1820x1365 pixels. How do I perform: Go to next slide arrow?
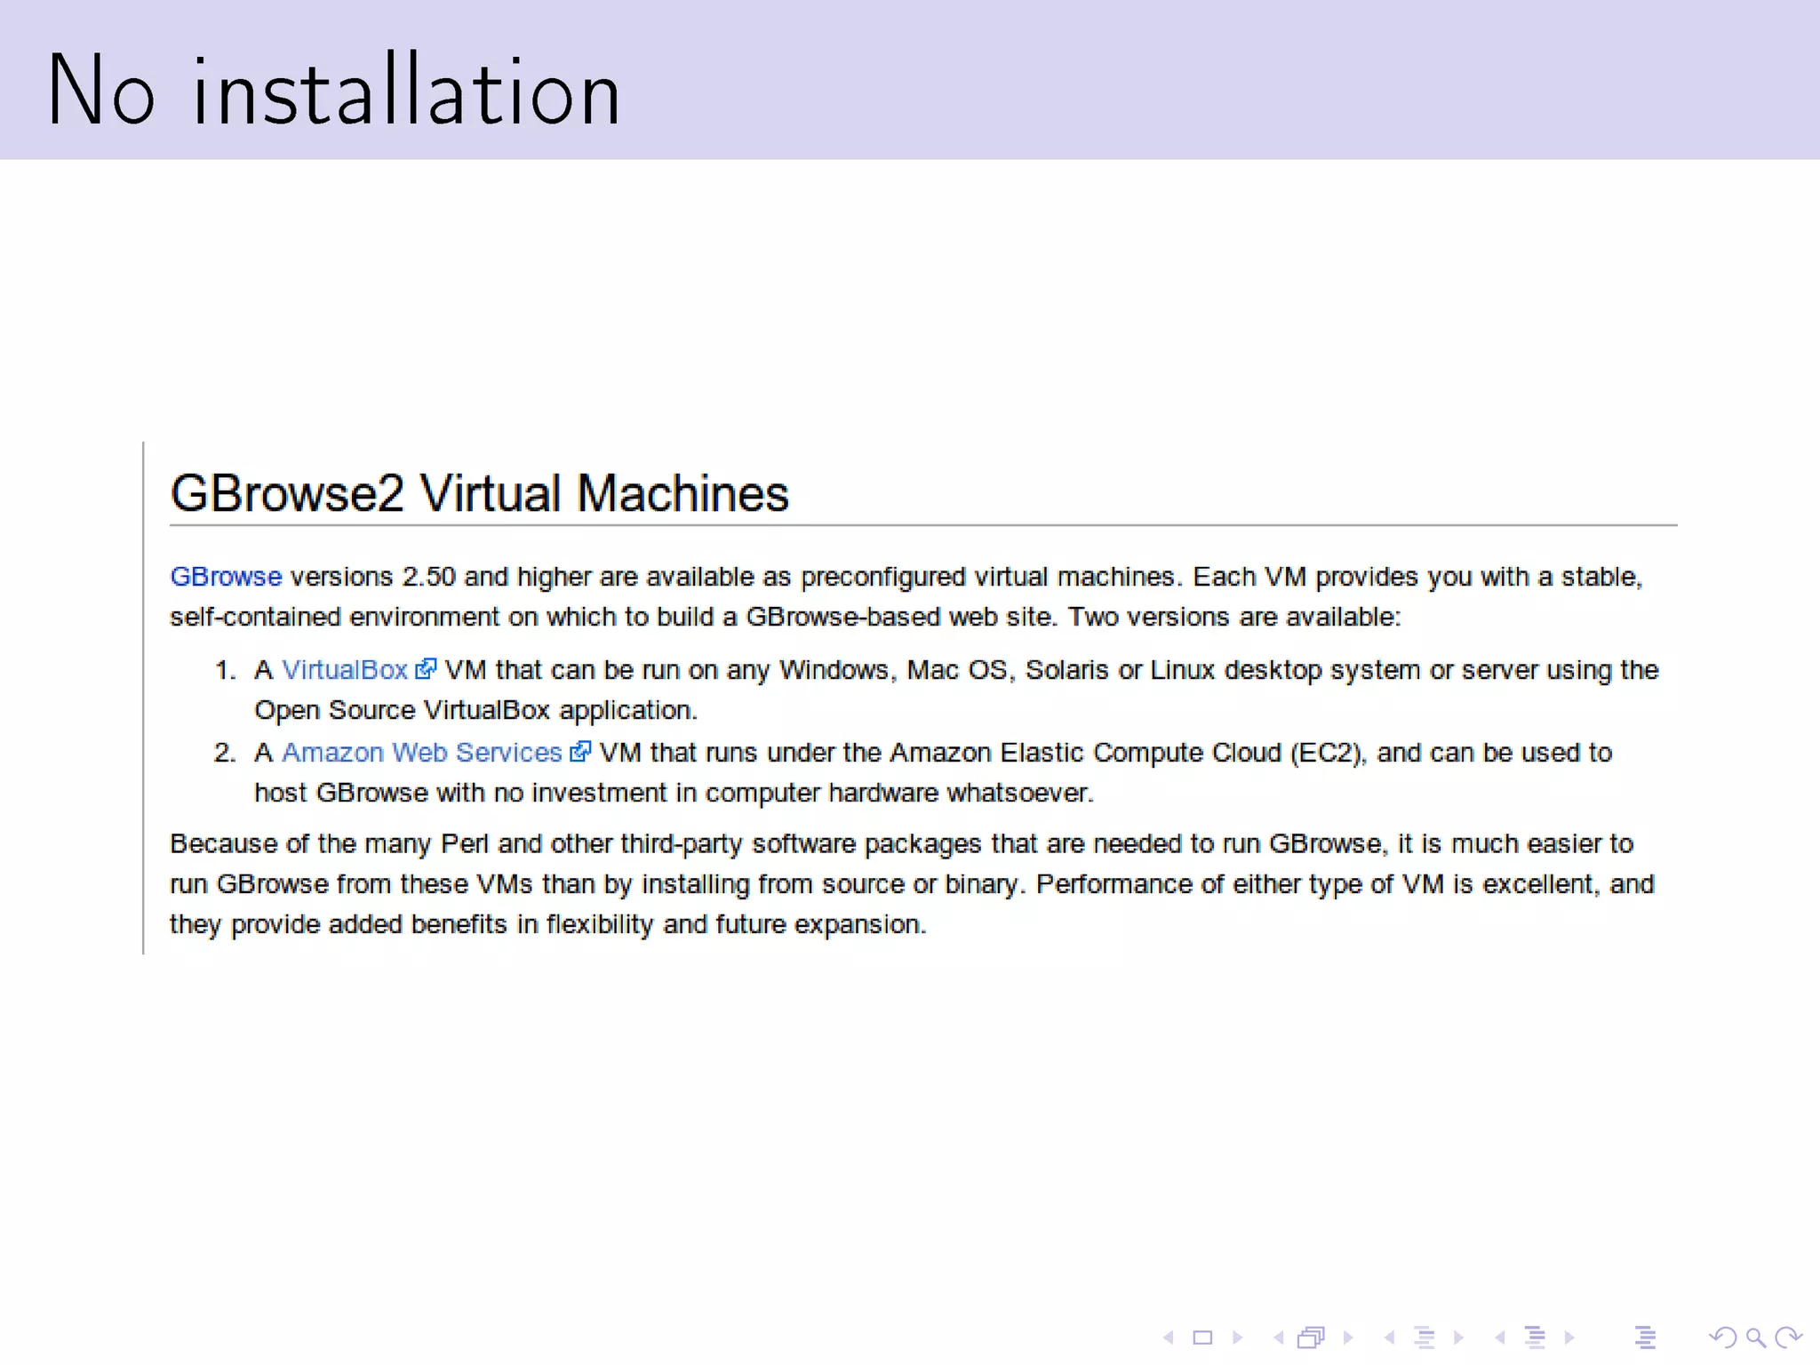1238,1337
